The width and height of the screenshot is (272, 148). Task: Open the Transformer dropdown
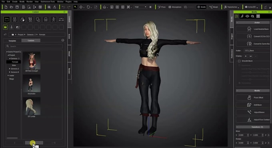click(232, 7)
